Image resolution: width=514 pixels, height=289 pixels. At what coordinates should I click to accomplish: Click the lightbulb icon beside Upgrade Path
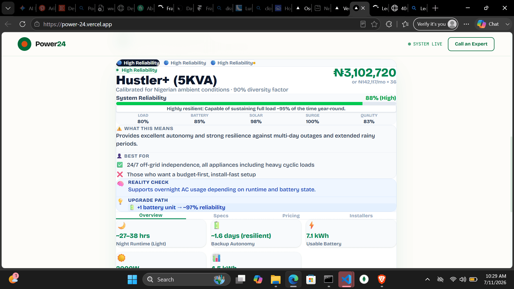pos(120,201)
